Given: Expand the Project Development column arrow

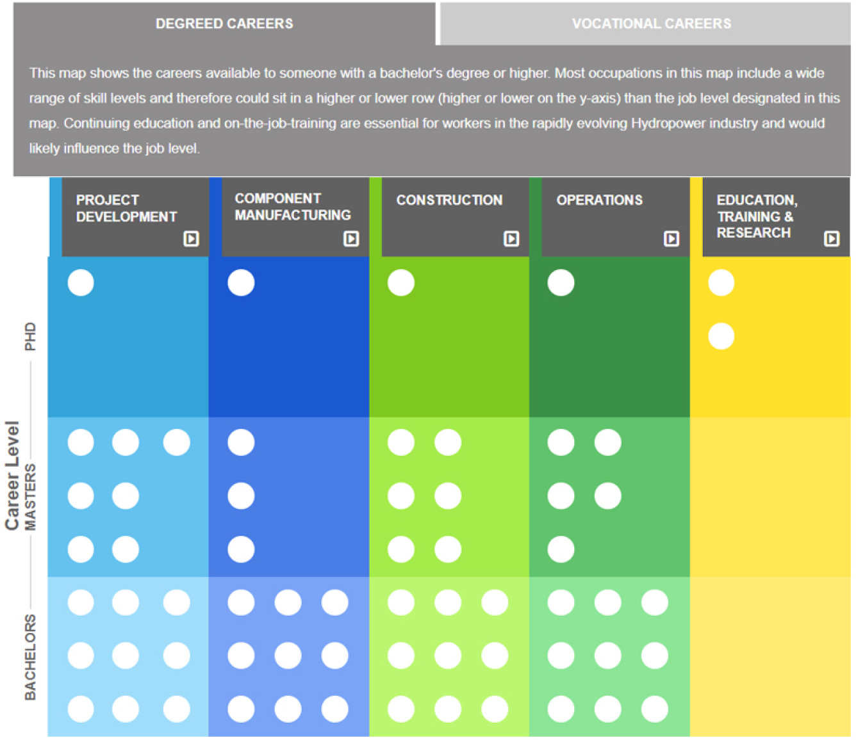Looking at the screenshot, I should 191,239.
